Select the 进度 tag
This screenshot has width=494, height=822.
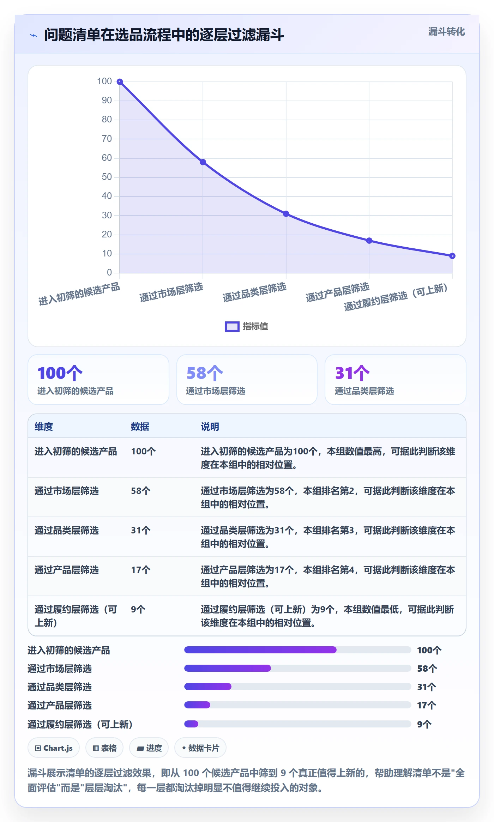(x=149, y=748)
